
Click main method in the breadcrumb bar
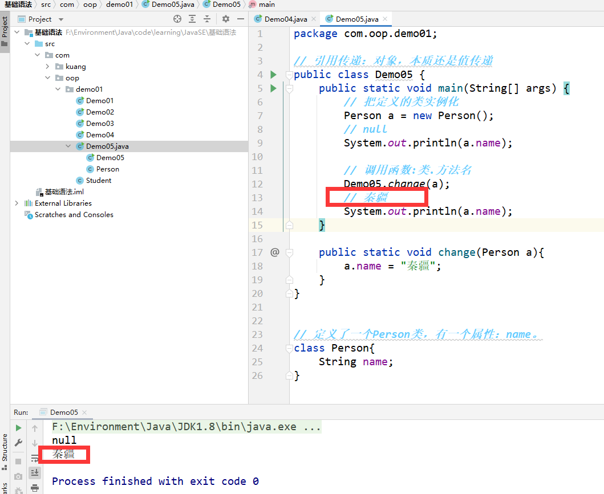pos(266,5)
